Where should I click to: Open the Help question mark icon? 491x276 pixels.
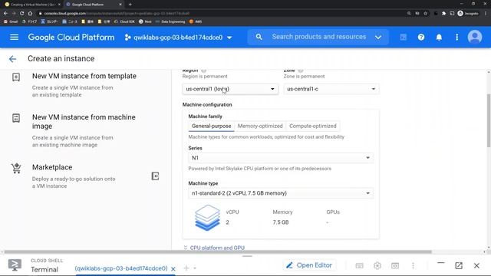421,38
